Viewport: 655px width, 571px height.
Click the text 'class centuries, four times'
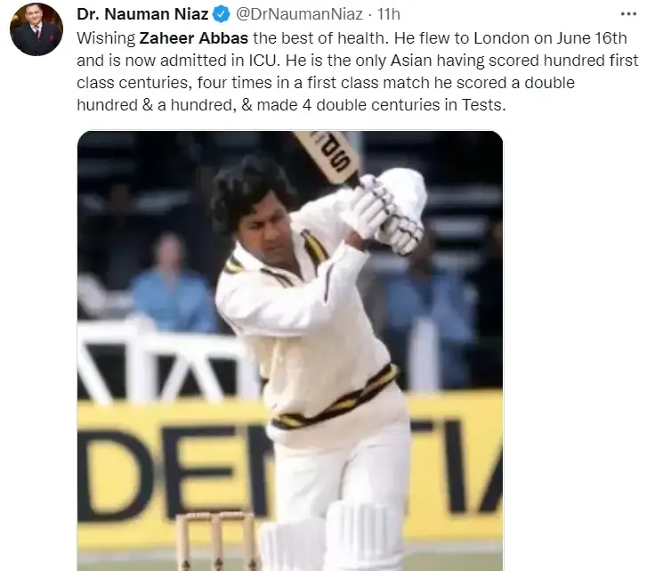pyautogui.click(x=174, y=83)
